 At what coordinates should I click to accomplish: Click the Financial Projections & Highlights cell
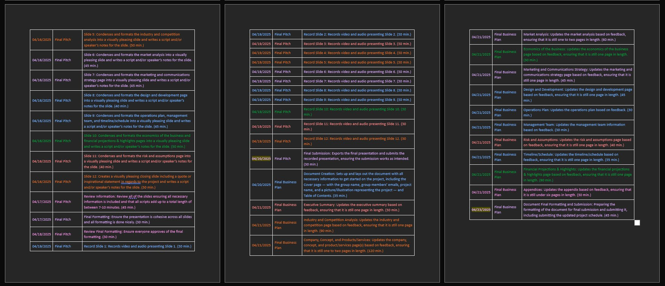point(577,175)
